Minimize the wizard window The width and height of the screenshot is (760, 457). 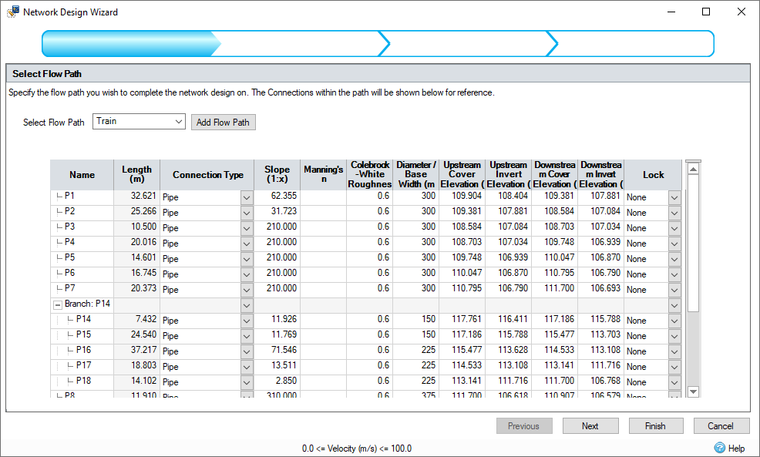coord(671,12)
